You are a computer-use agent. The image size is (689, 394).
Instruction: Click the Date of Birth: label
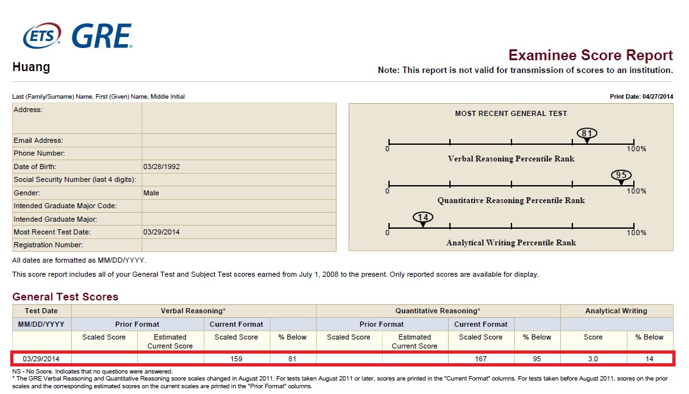pyautogui.click(x=35, y=167)
